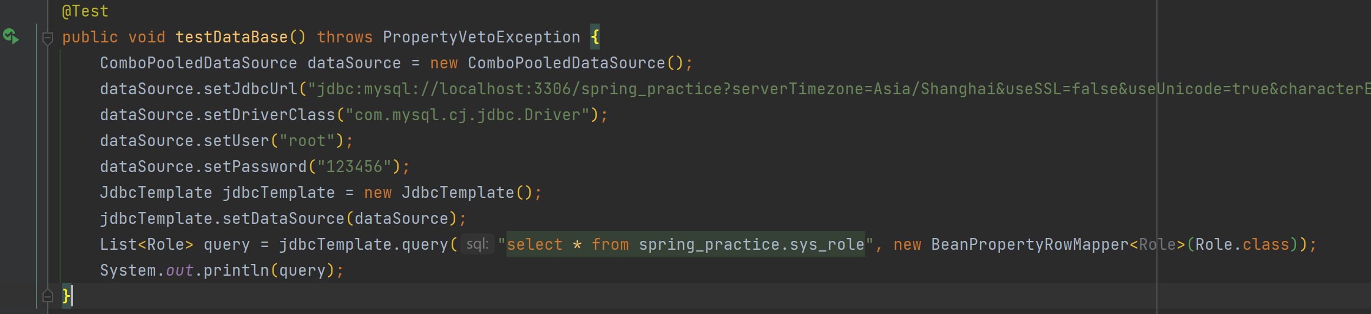1371x314 pixels.
Task: Click the setJdbcUrl method call
Action: click(251, 89)
